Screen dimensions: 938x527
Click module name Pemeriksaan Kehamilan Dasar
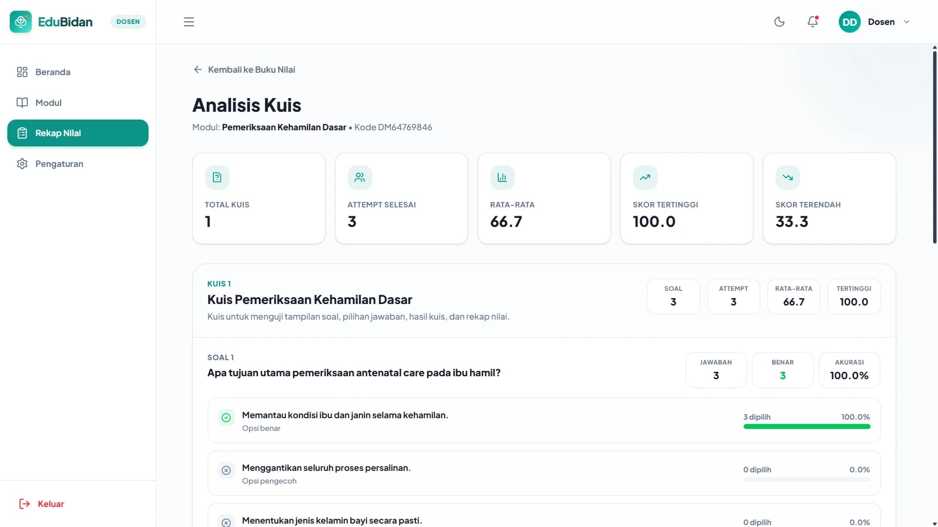click(284, 127)
